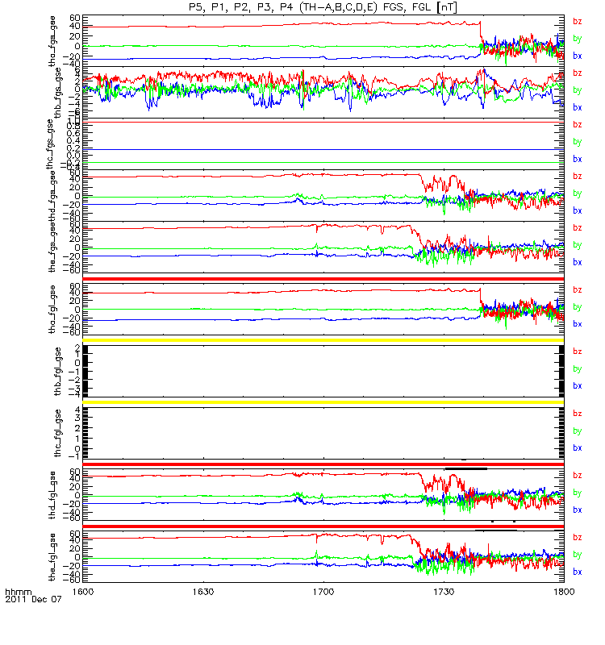Click by legend beside tha_fgl_gse panel

[578, 307]
